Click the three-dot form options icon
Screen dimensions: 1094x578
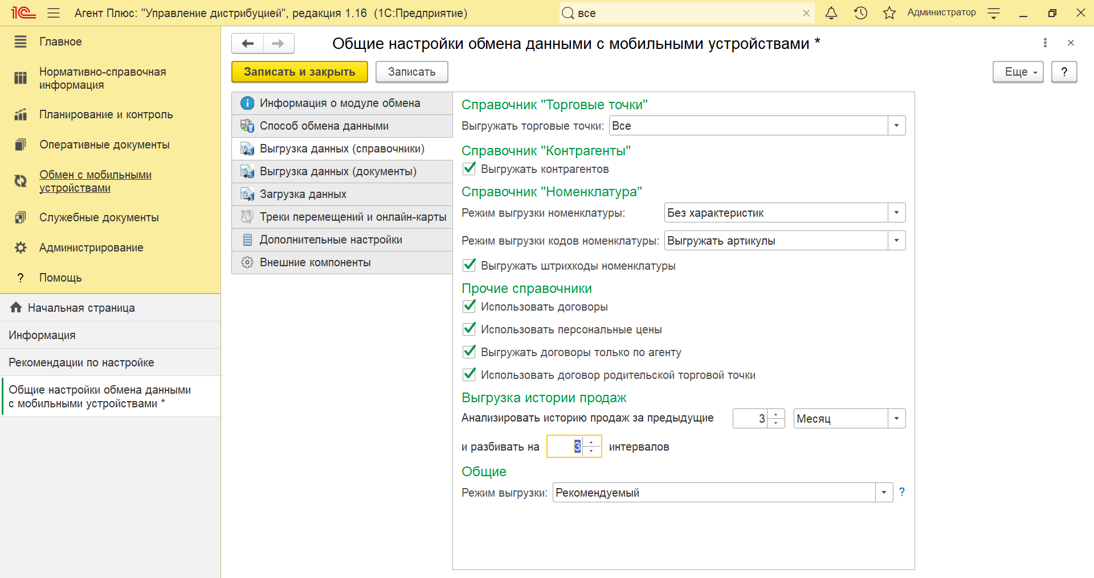click(1045, 43)
